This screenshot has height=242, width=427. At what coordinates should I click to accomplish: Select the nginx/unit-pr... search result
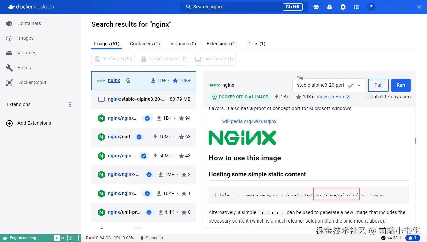click(144, 212)
